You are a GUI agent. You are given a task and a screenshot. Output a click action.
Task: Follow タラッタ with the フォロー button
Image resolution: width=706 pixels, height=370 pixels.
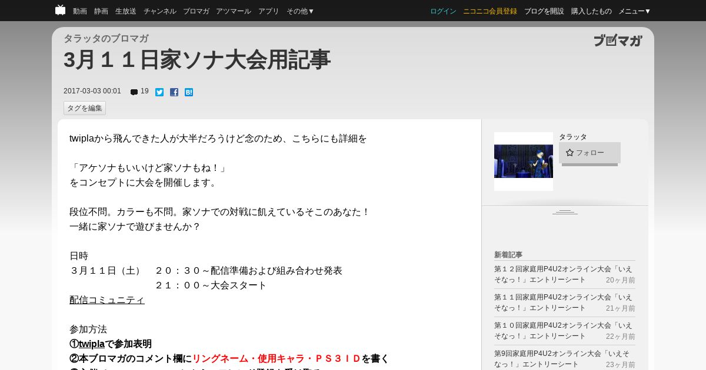590,153
